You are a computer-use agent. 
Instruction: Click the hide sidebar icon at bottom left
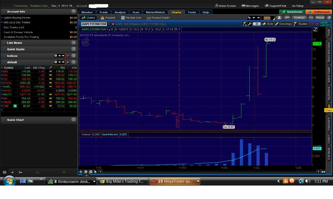tap(4, 172)
